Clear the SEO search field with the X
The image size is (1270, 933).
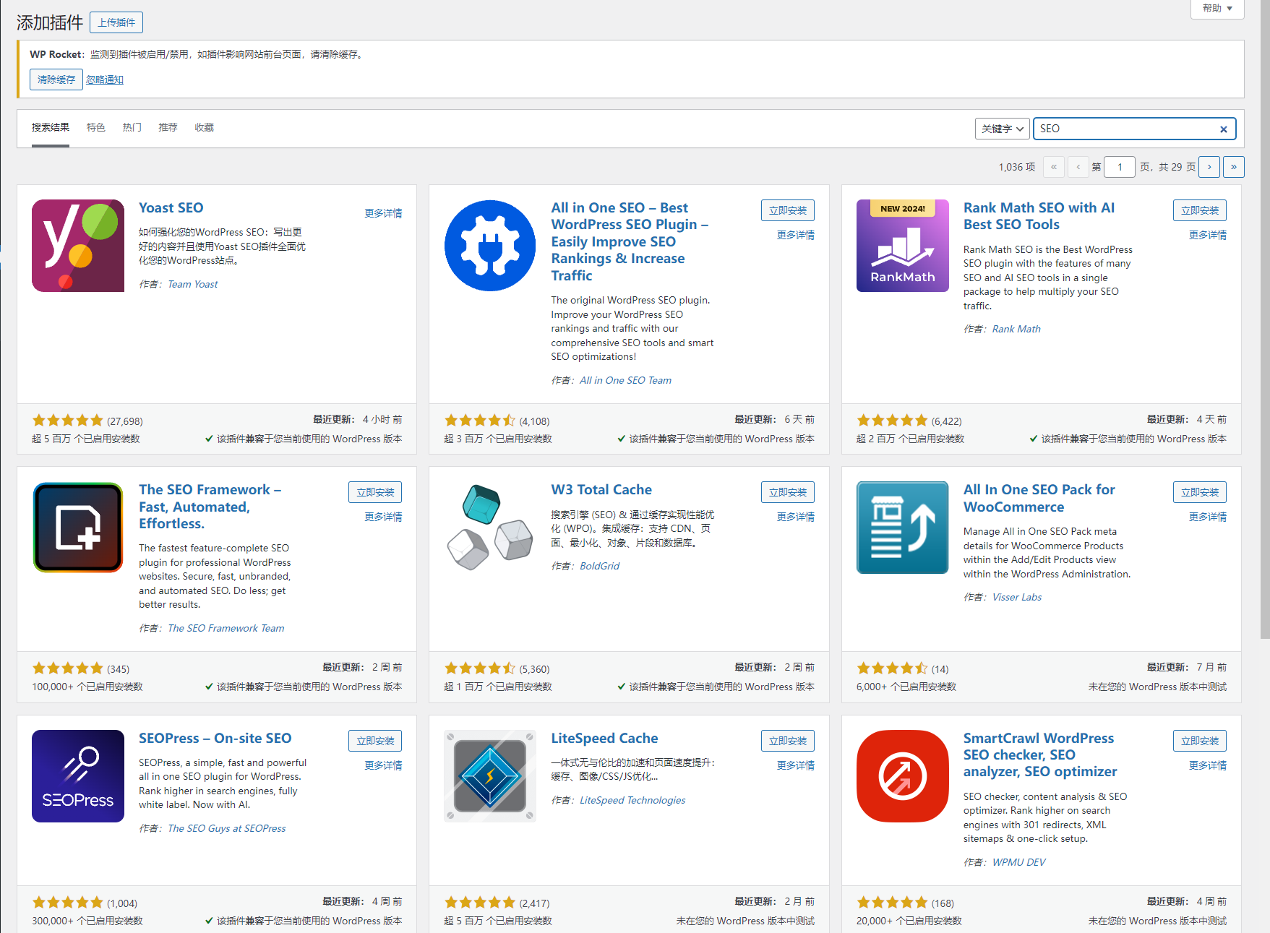pos(1224,129)
